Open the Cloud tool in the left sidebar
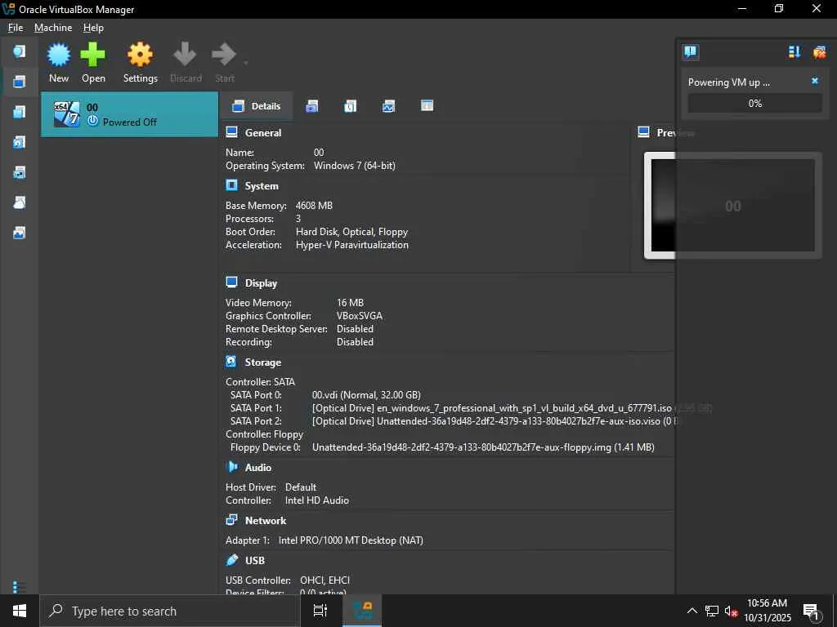 [x=20, y=202]
